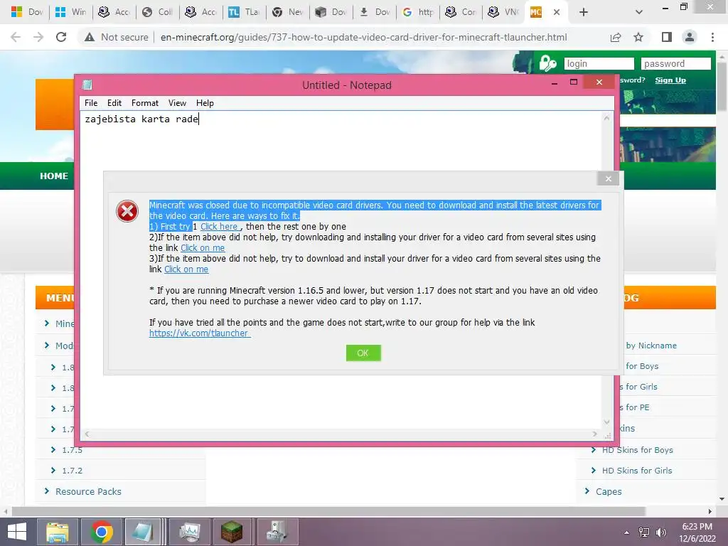
Task: Open the volume speaker tray icon
Action: point(661,532)
